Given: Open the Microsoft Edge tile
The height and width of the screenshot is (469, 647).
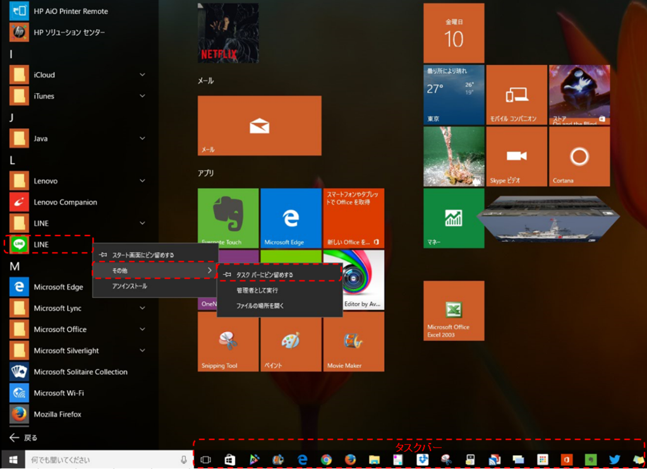Looking at the screenshot, I should tap(291, 218).
